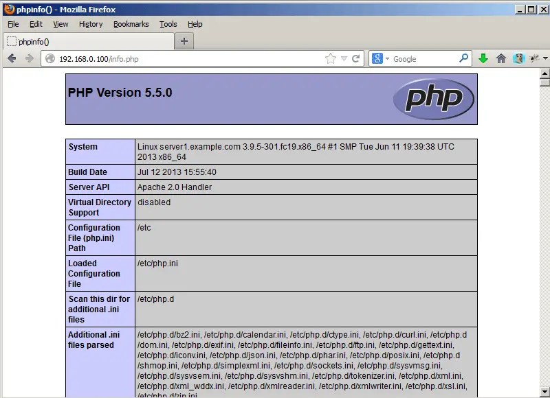Open the File menu
The width and height of the screenshot is (550, 398).
(13, 24)
